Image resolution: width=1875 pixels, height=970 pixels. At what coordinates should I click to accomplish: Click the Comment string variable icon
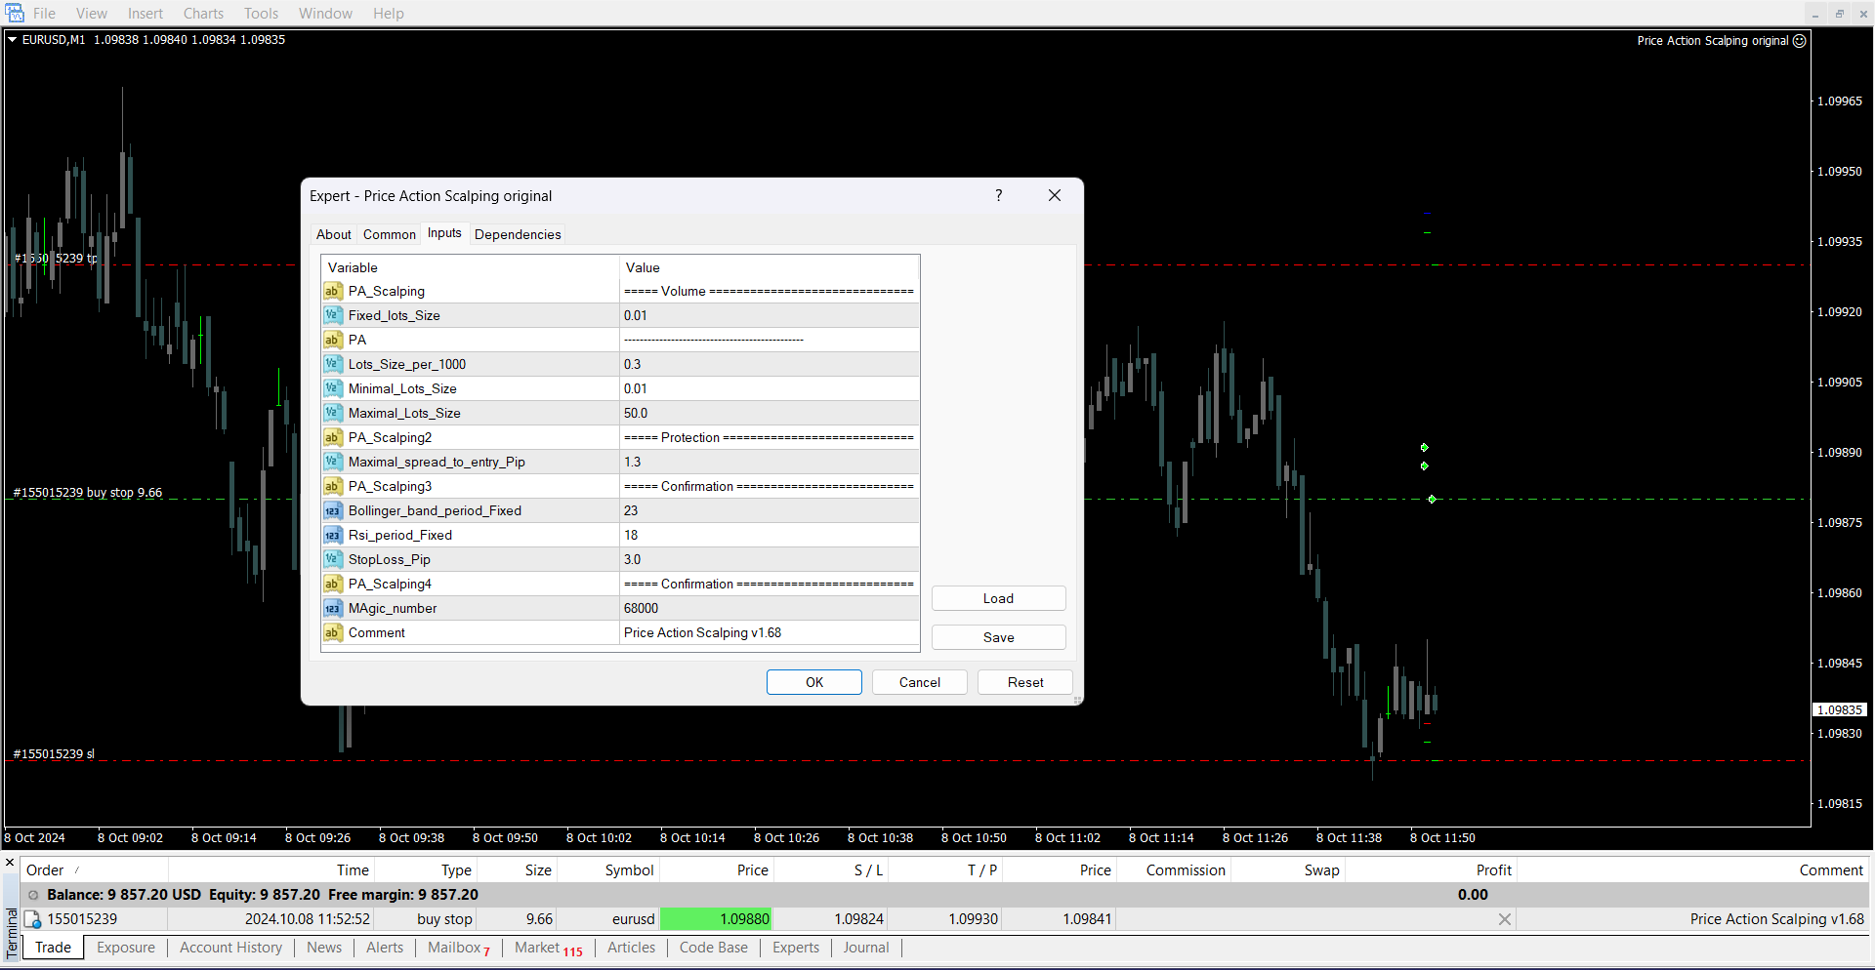click(332, 632)
